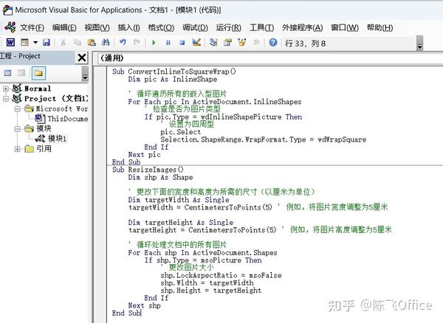The image size is (443, 323).
Task: Open Help with the blue question mark icon
Action: pyautogui.click(x=273, y=43)
